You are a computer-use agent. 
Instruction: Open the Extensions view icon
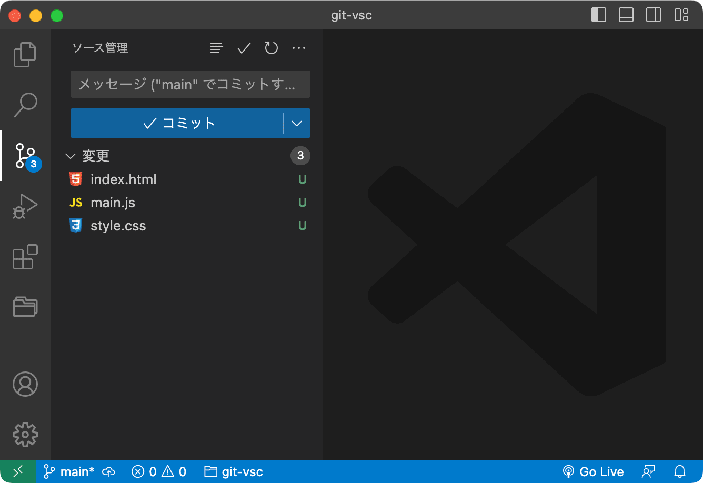[25, 257]
